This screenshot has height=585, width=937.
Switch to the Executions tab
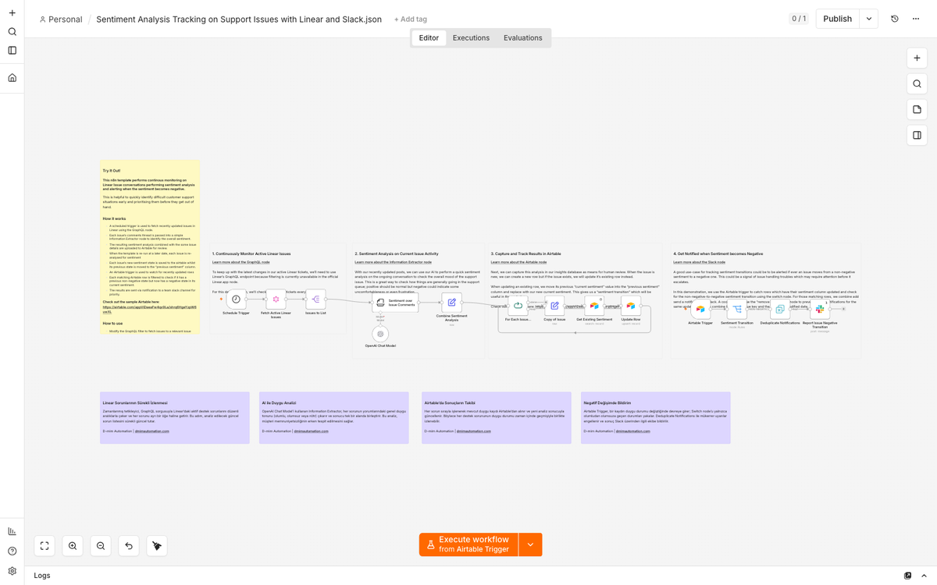(x=471, y=37)
